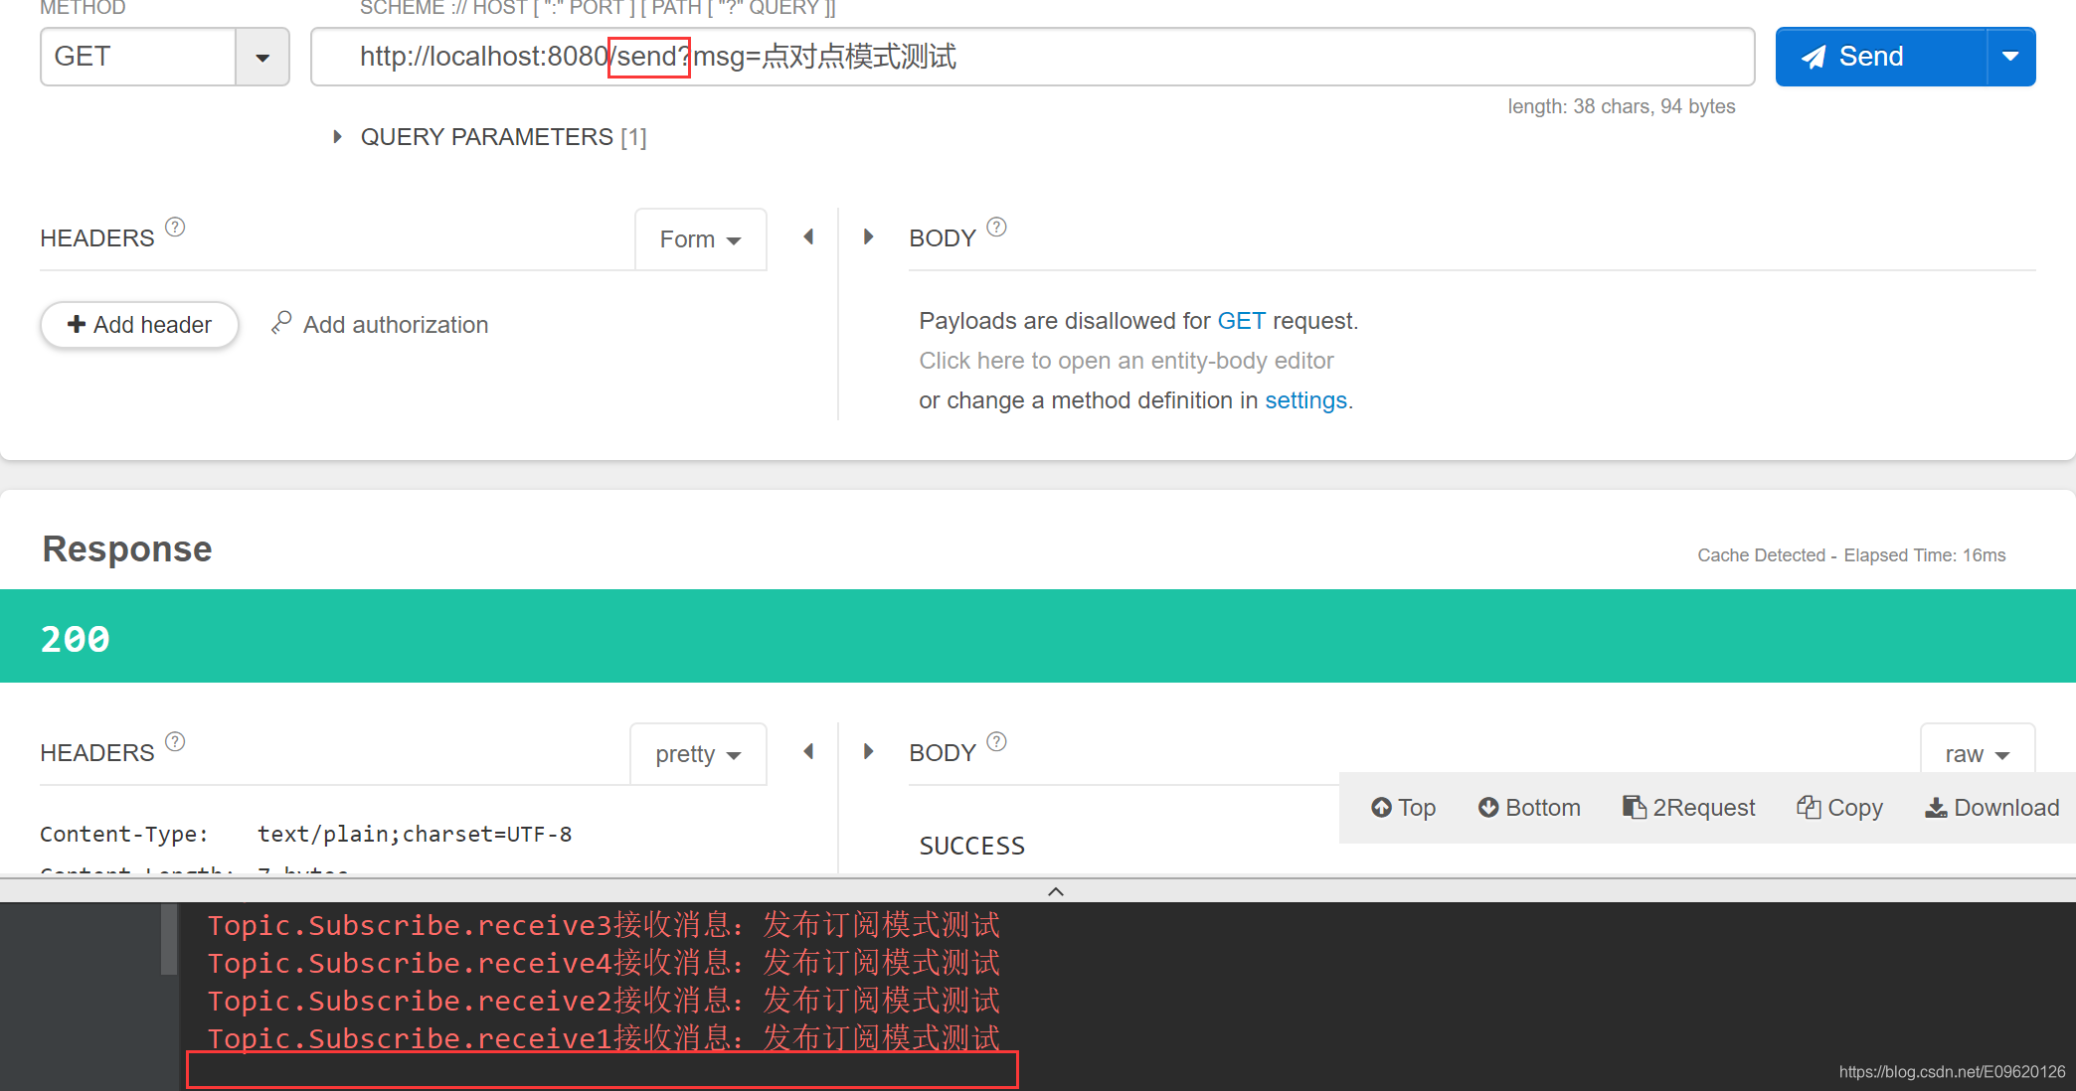Open the GET link in payload notice
Viewport: 2076px width, 1091px height.
[x=1241, y=321]
